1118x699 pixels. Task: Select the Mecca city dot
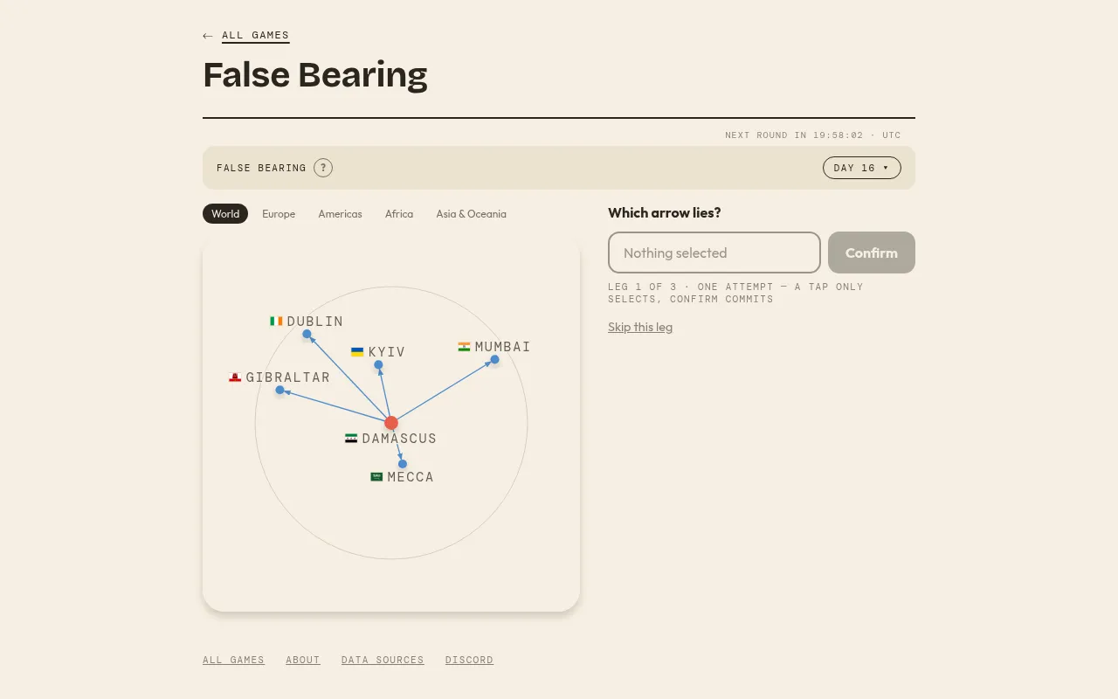[x=403, y=464]
